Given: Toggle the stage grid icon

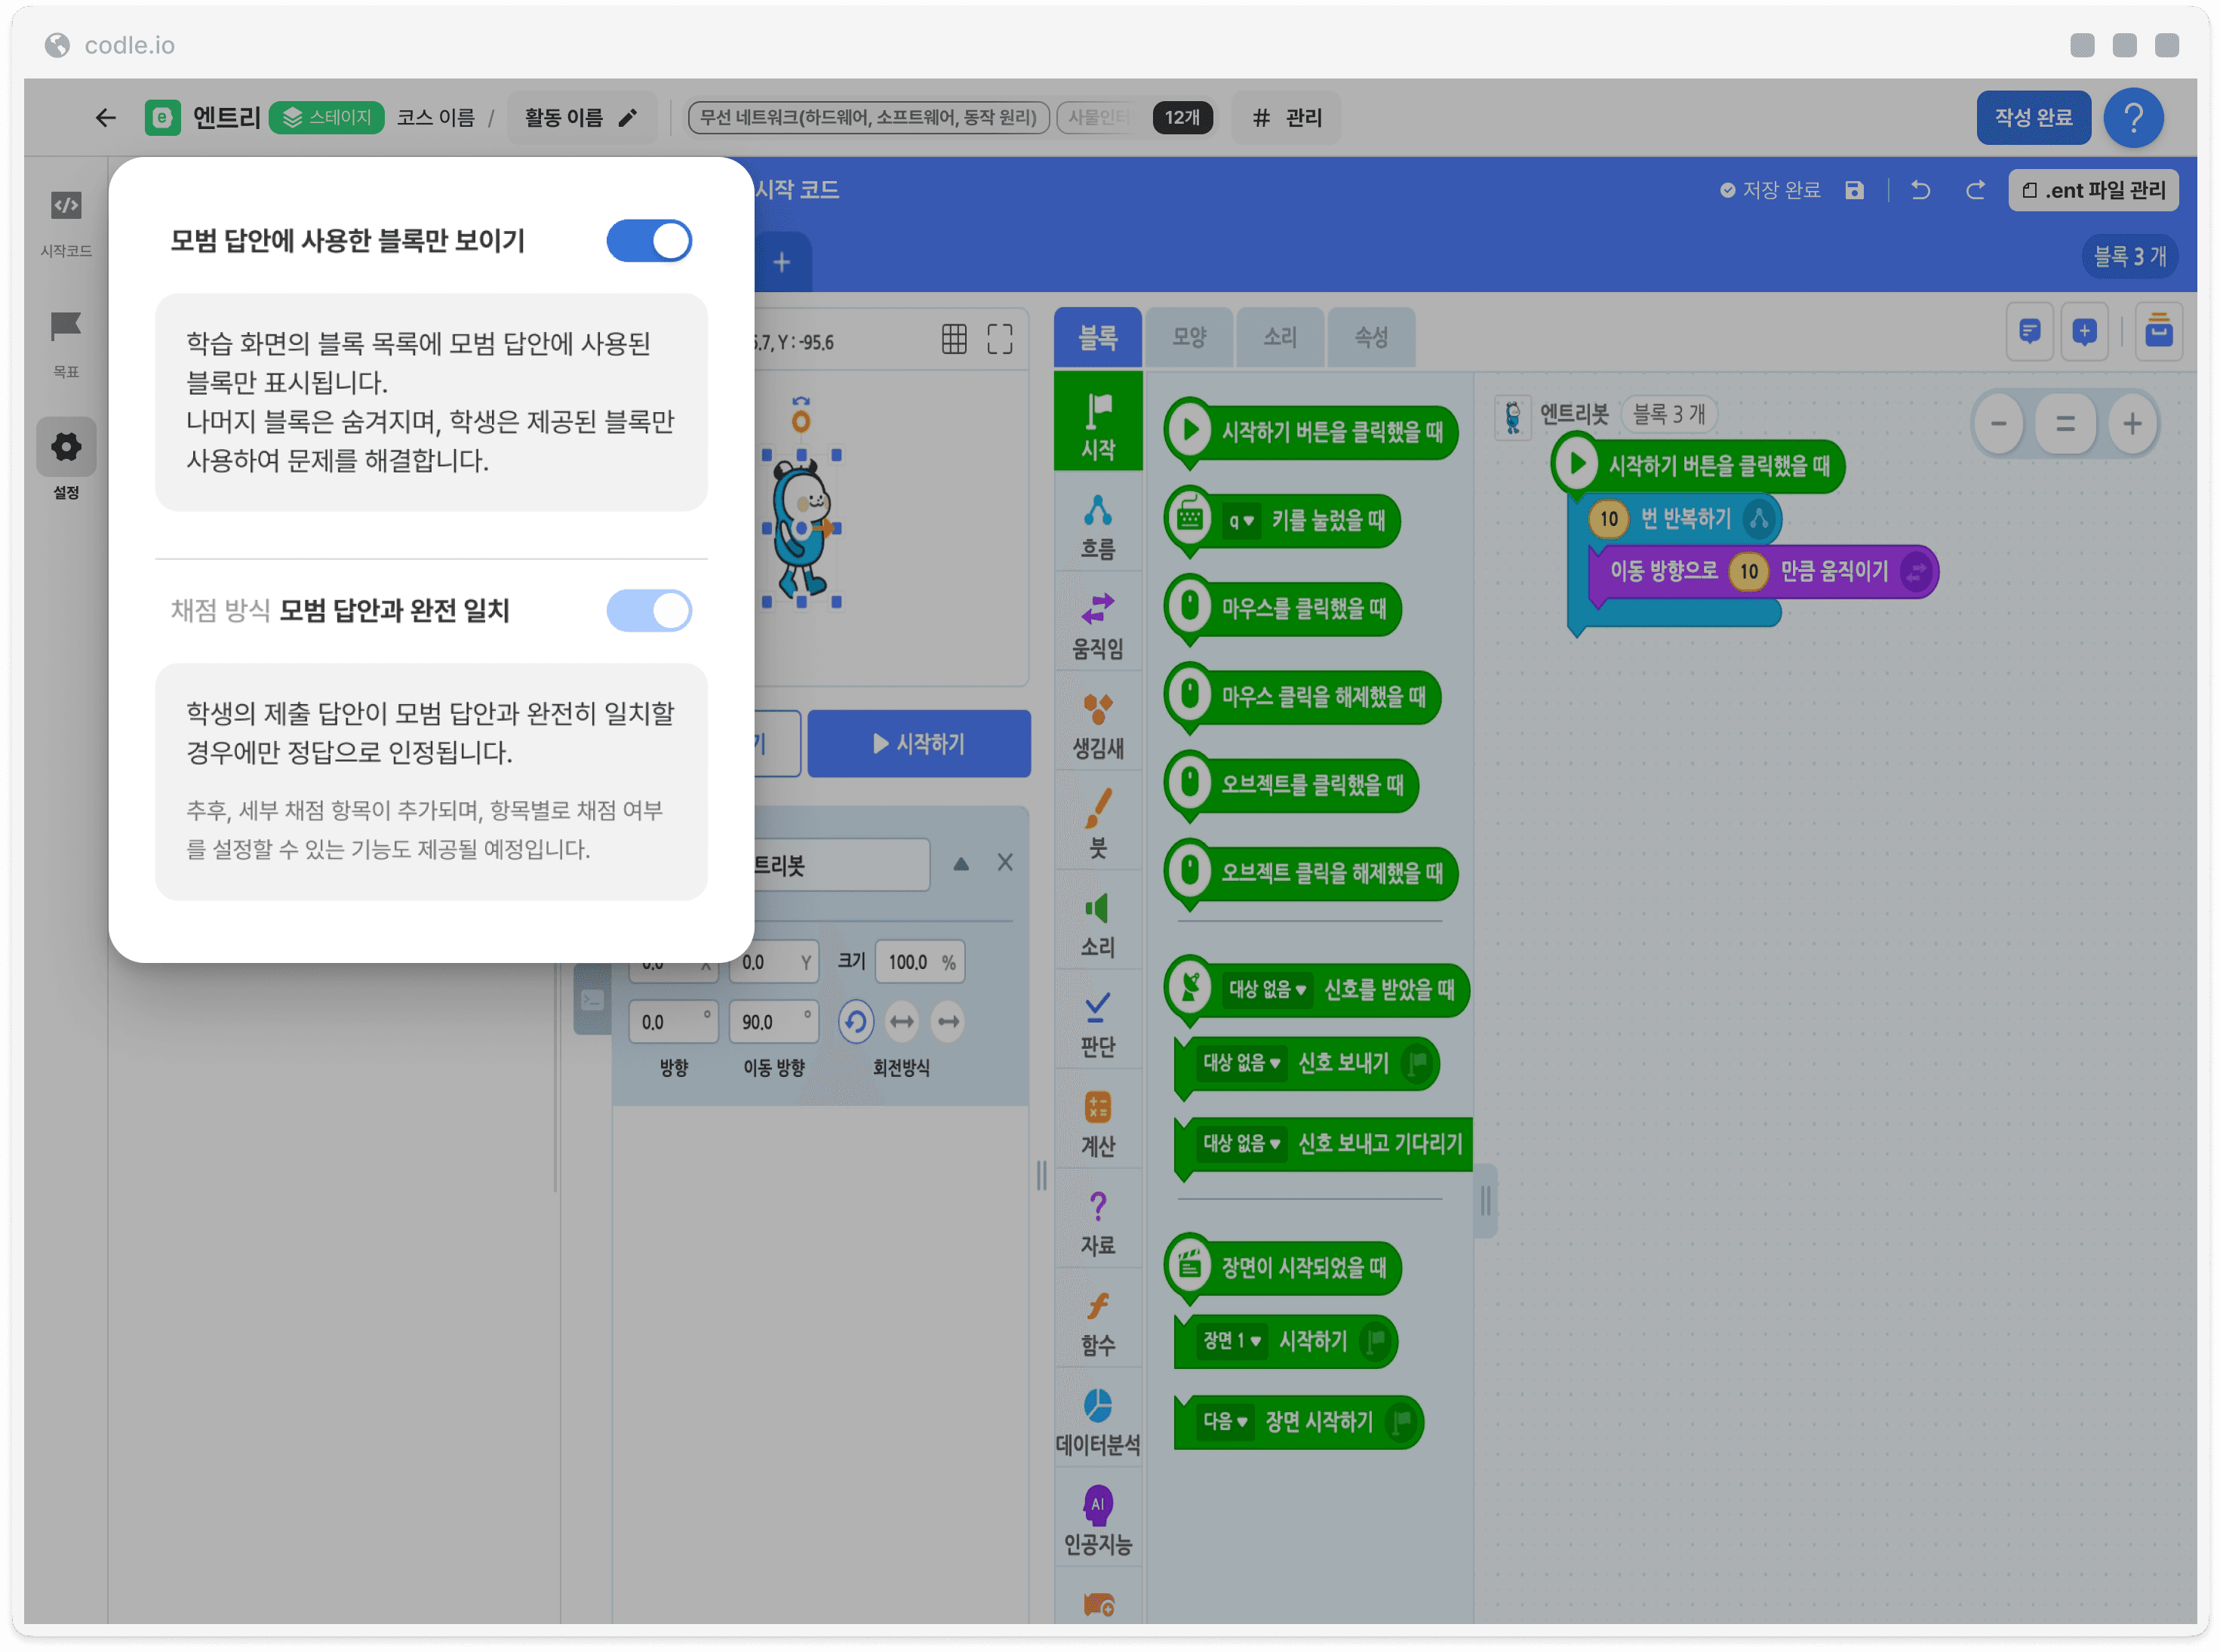Looking at the screenshot, I should click(953, 339).
